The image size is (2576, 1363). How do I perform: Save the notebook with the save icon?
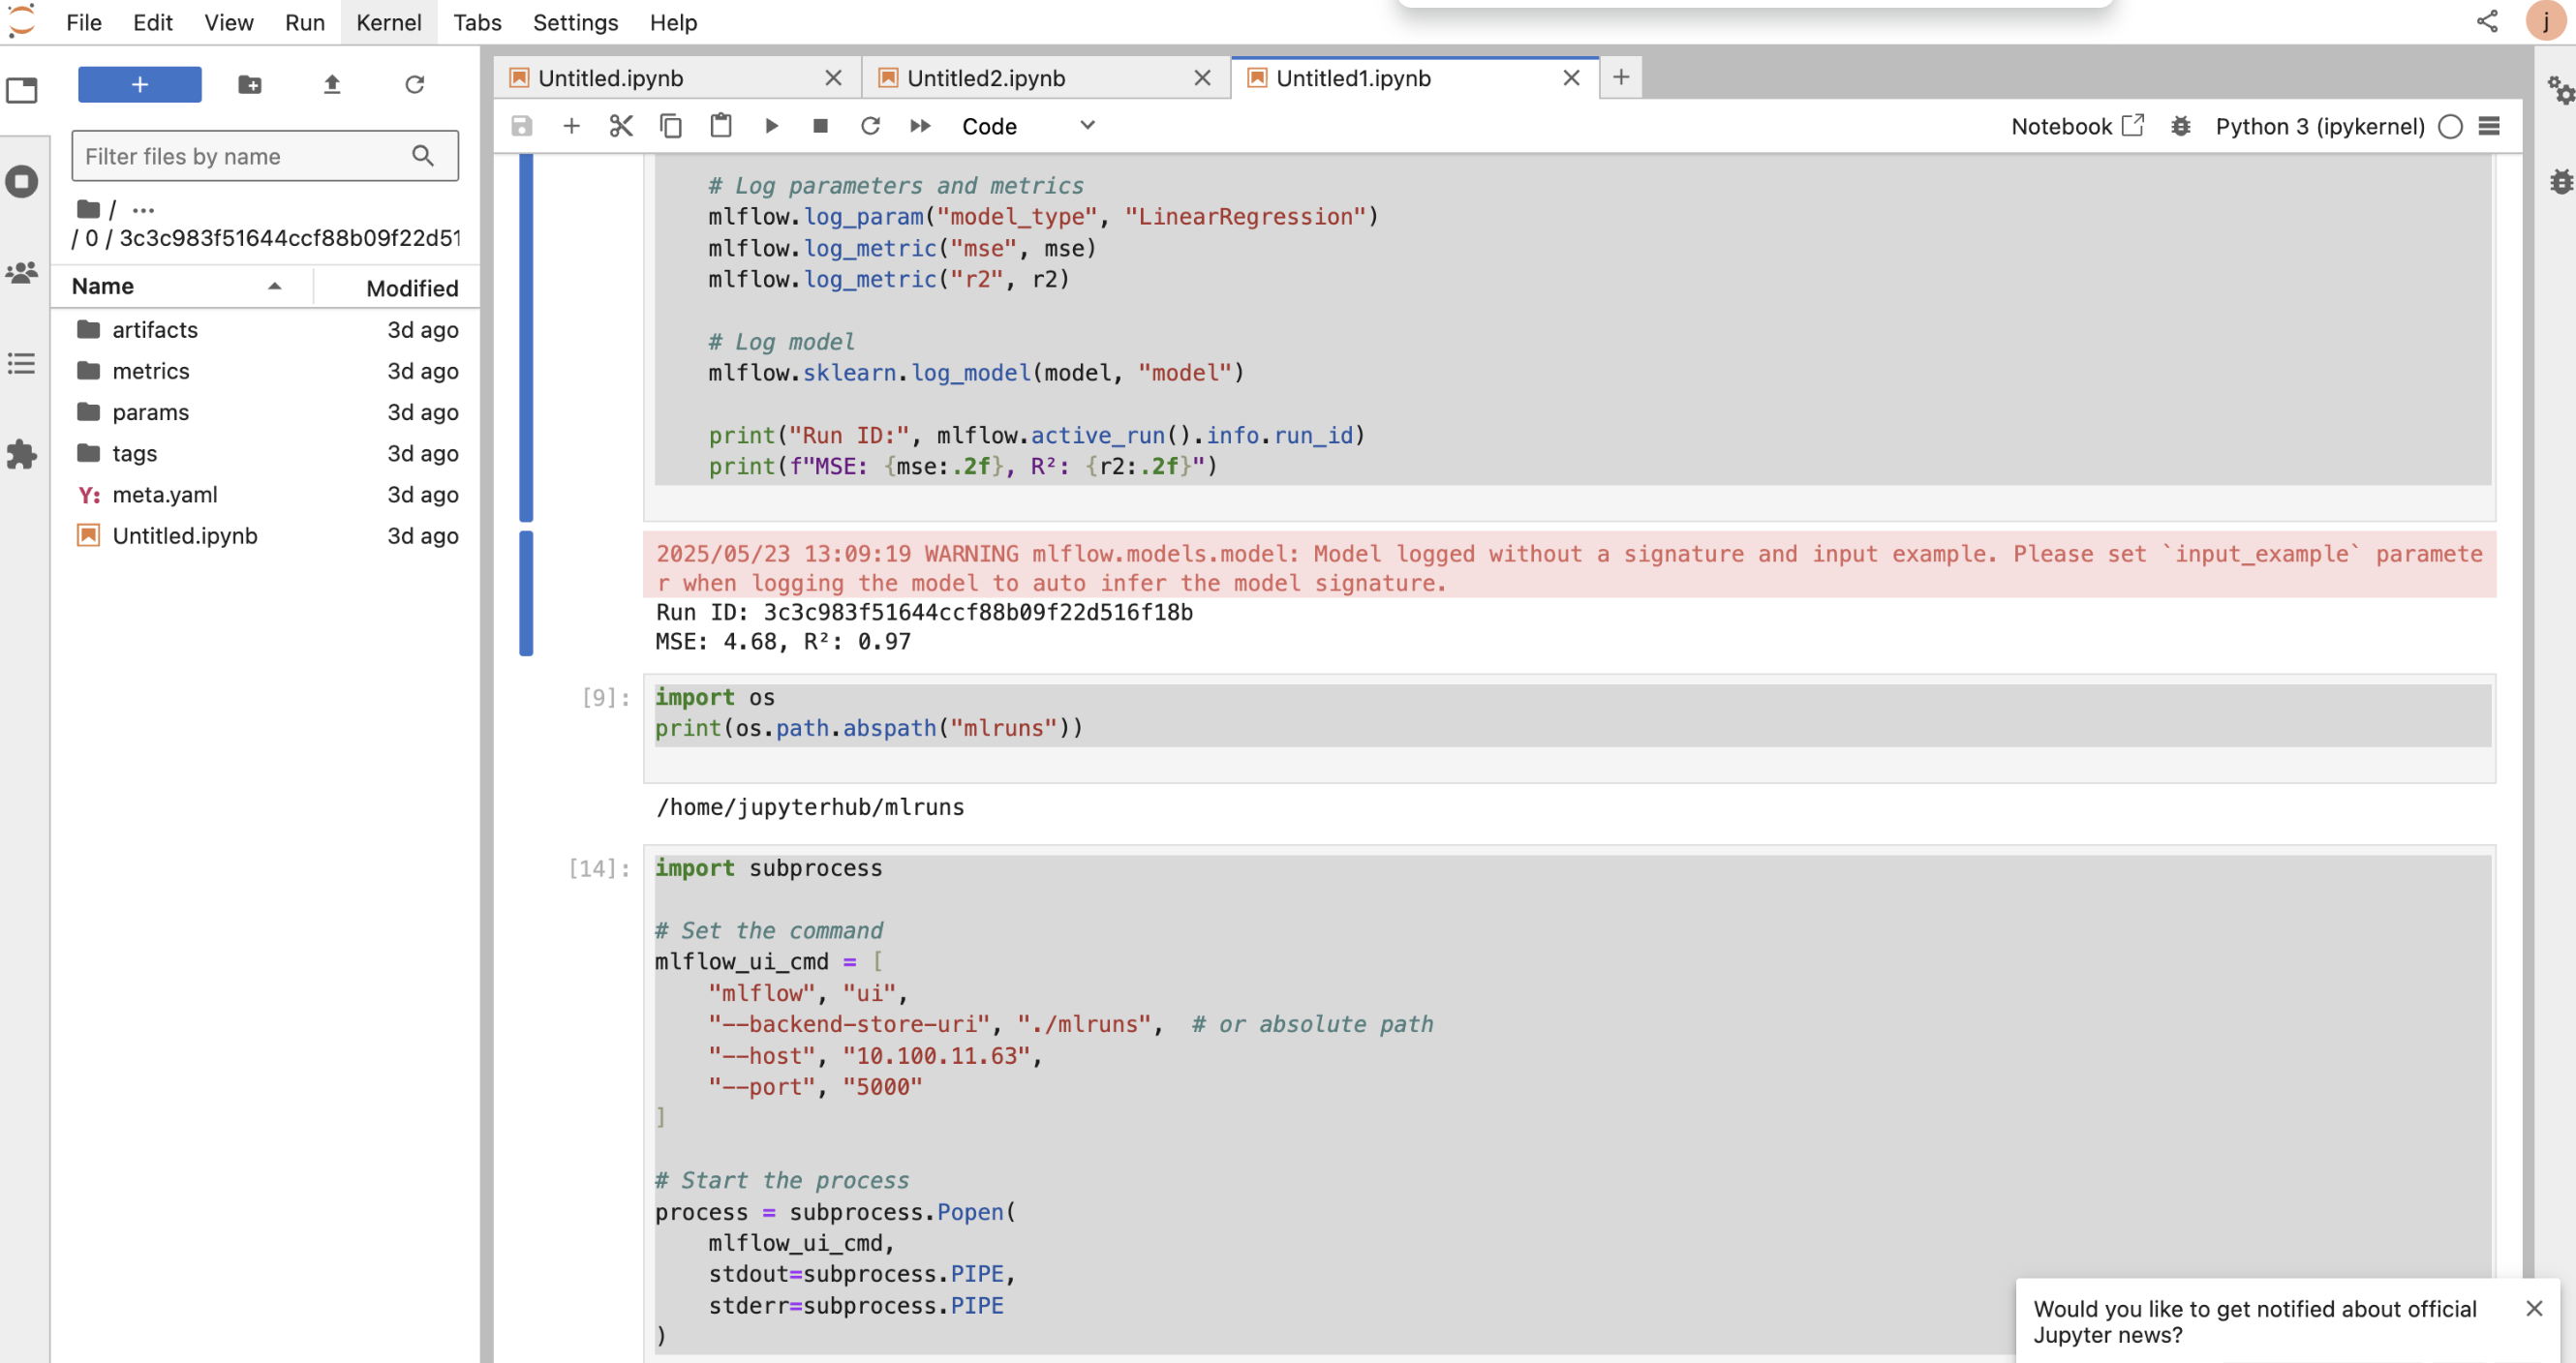coord(522,126)
